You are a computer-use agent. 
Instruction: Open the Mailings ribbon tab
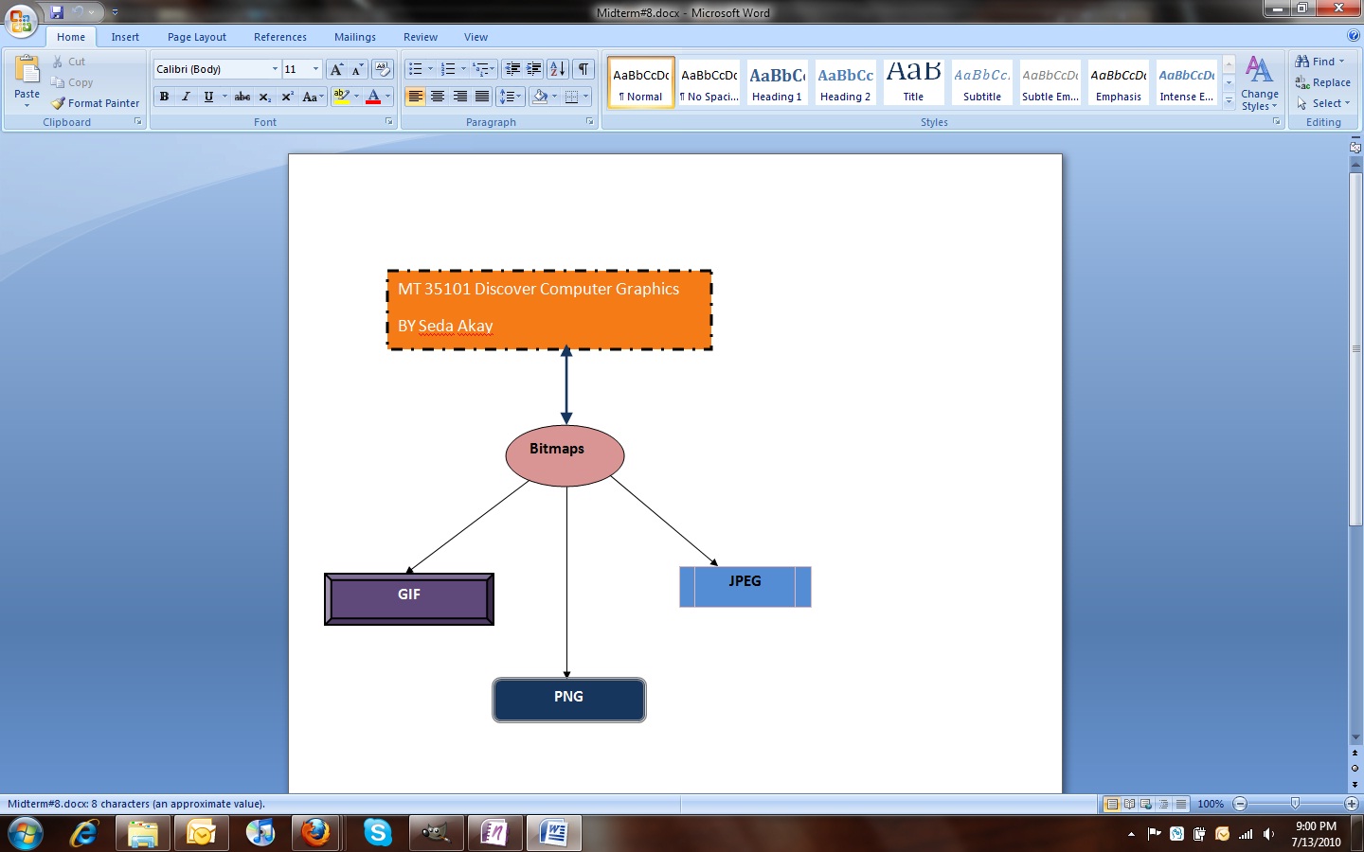point(355,37)
